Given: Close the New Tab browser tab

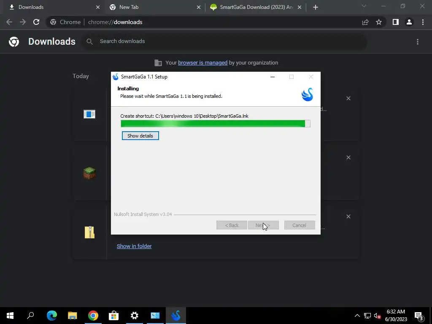Looking at the screenshot, I should click(x=199, y=7).
